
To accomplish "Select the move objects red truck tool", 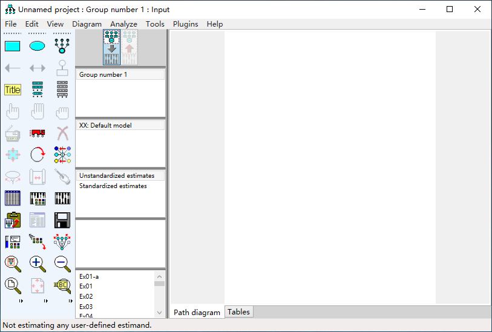I will tap(38, 133).
